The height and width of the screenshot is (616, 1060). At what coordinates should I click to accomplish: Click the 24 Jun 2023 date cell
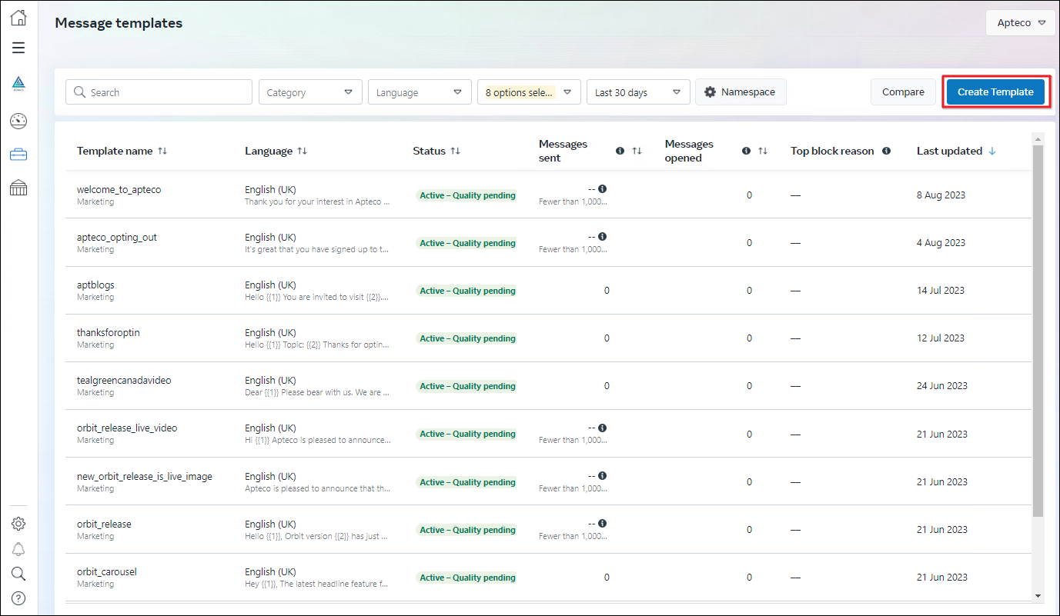click(942, 386)
